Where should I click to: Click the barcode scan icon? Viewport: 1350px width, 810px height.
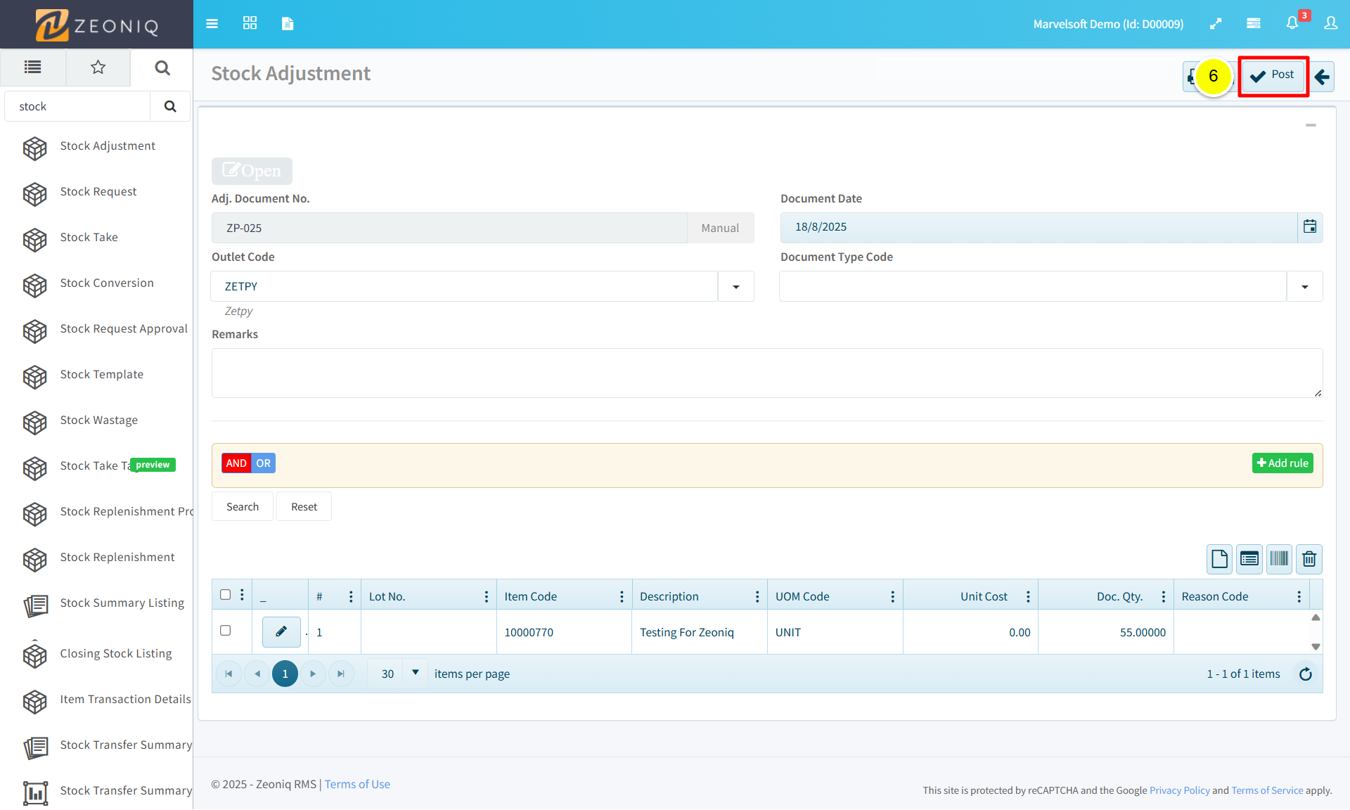(x=1279, y=559)
